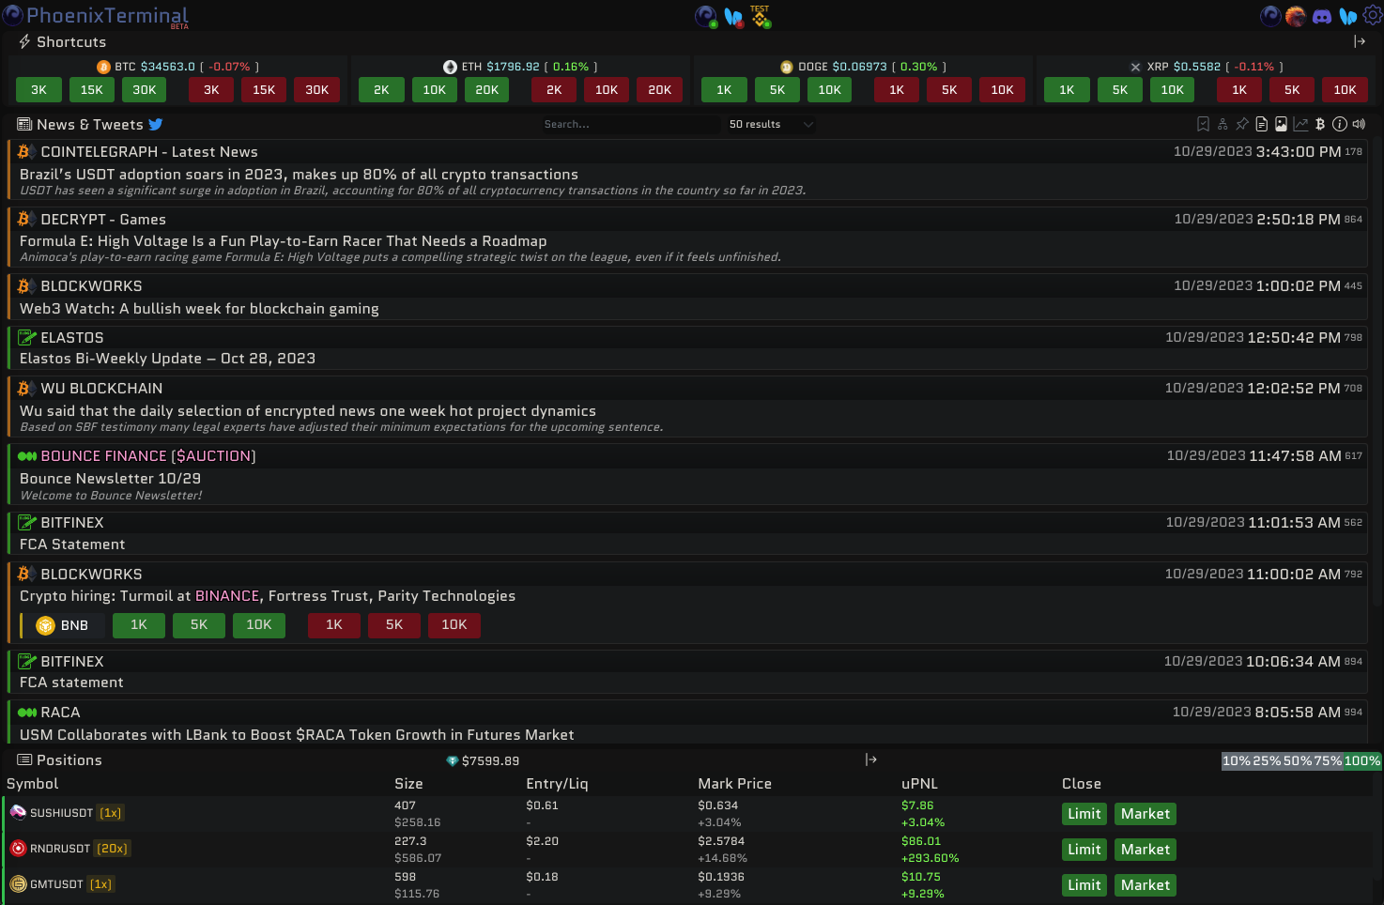Click the BTC coin icon in Shortcuts
Screen dimensions: 1384x905
tap(103, 67)
